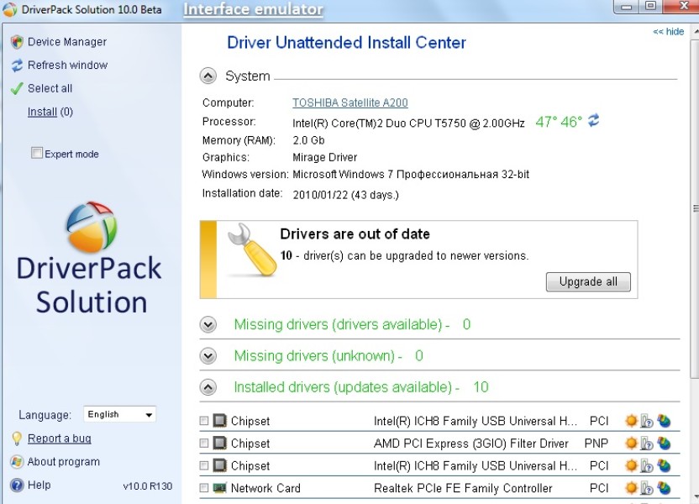Click the PNP cell in the AMD row
Viewport: 699px width, 504px height.
pyautogui.click(x=596, y=444)
